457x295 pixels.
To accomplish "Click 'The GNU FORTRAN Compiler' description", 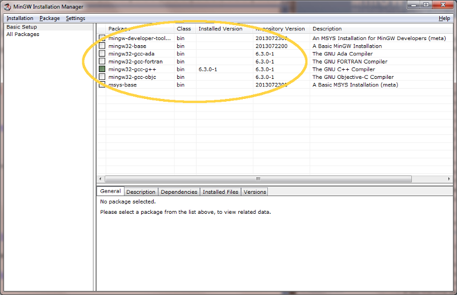I will 350,62.
